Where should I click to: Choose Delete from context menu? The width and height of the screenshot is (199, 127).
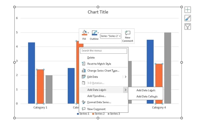click(91, 58)
